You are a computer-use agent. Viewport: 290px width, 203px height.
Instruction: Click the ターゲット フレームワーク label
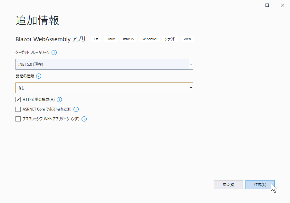(32, 53)
